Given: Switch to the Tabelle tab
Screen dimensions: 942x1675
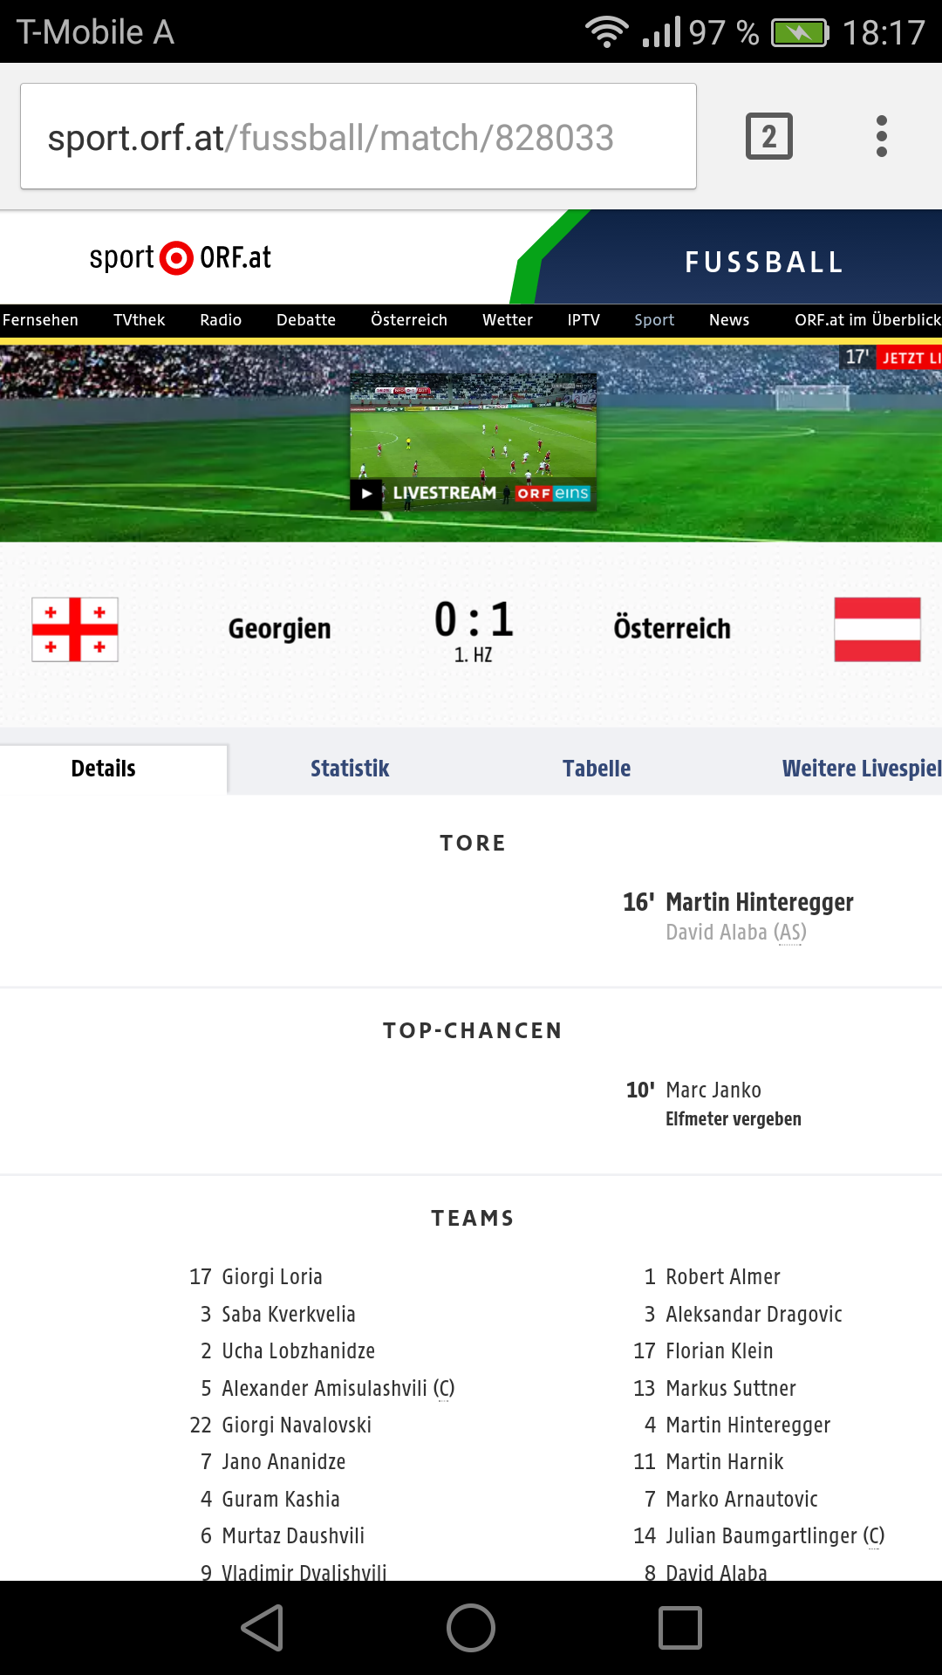Looking at the screenshot, I should tap(597, 769).
